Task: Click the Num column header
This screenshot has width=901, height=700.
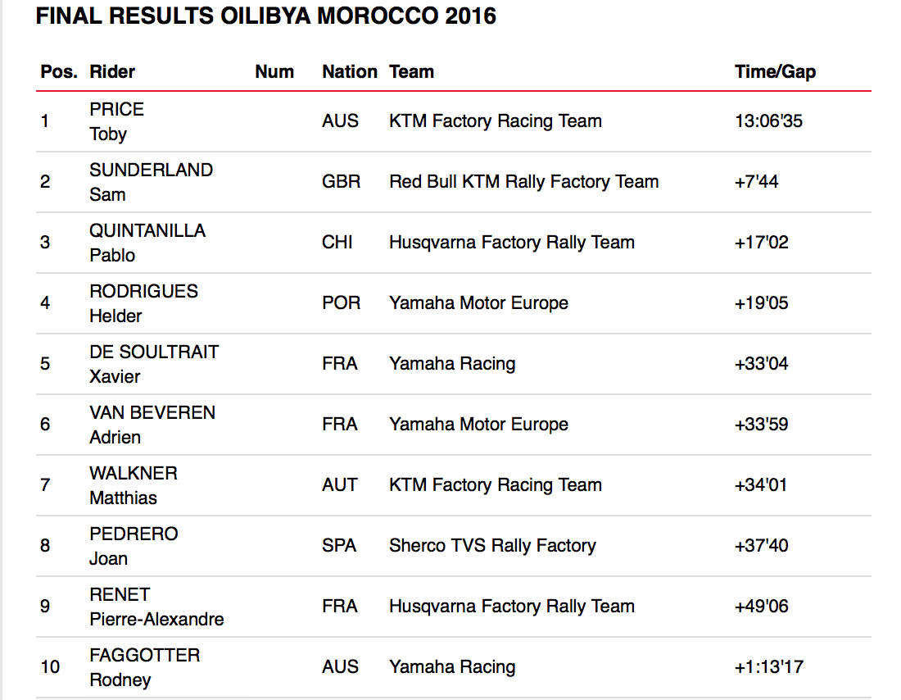Action: point(274,71)
